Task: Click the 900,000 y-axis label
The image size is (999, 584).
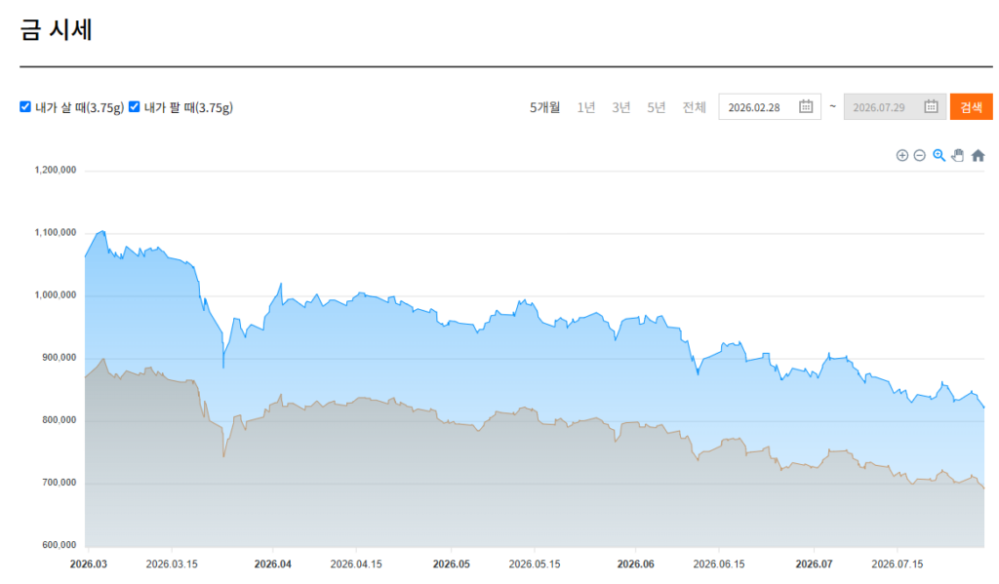Action: pos(60,357)
